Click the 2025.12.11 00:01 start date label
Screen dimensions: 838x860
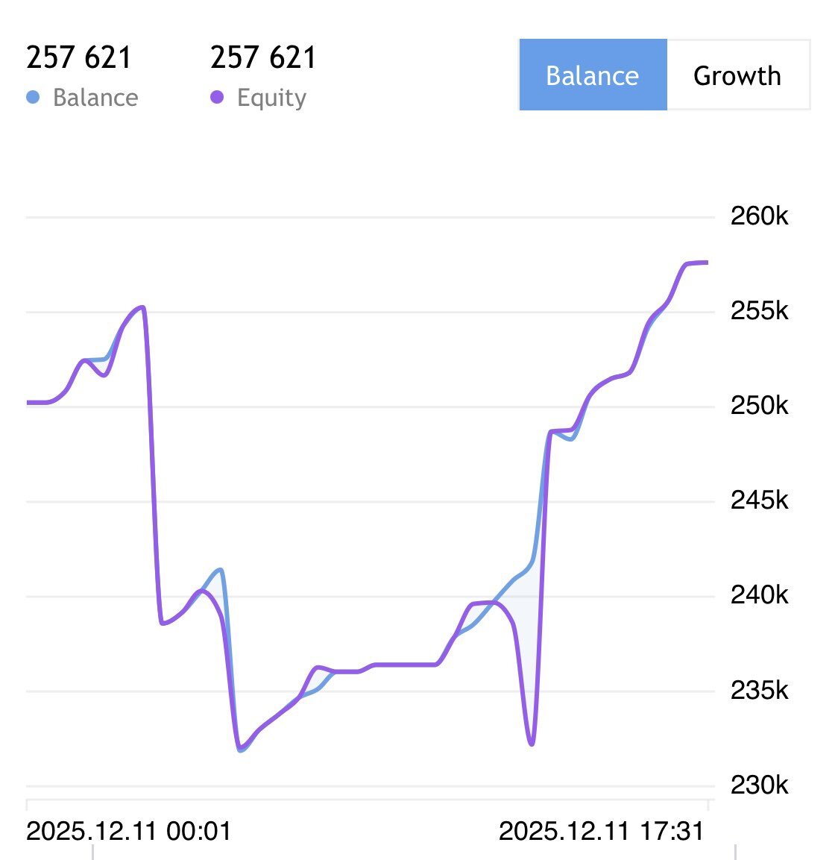tap(128, 830)
